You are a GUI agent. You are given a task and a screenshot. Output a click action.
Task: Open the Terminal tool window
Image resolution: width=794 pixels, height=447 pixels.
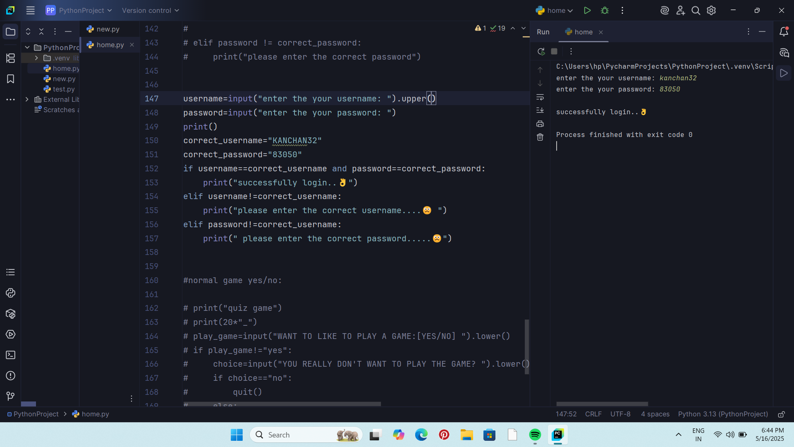pyautogui.click(x=10, y=355)
